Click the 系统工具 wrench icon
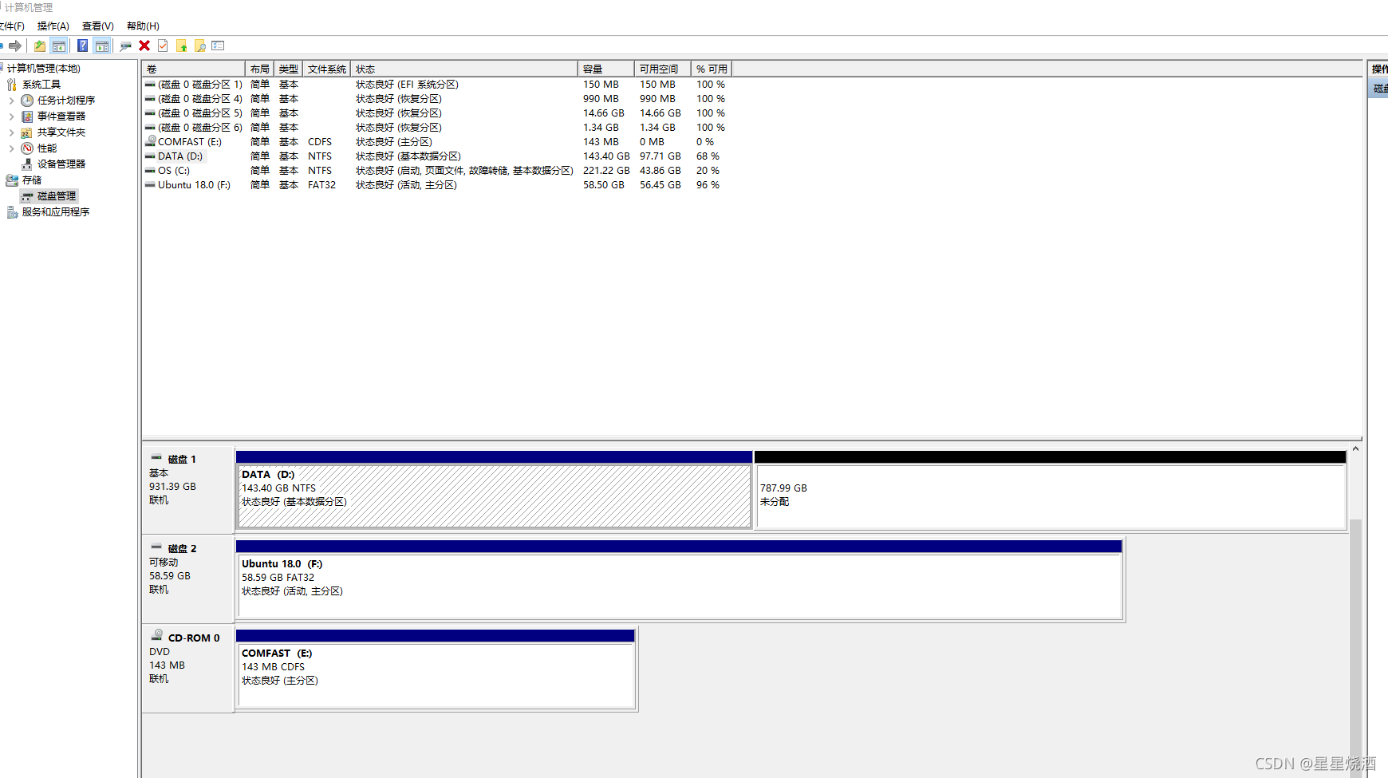 (12, 85)
